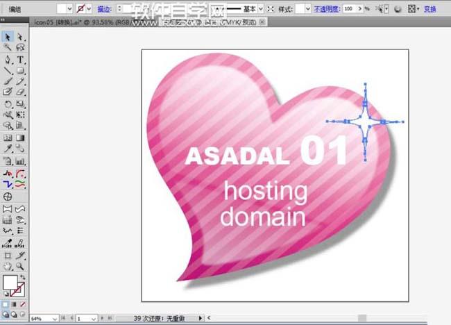The height and width of the screenshot is (325, 451).
Task: Click the opacity link in the control bar
Action: [x=329, y=9]
